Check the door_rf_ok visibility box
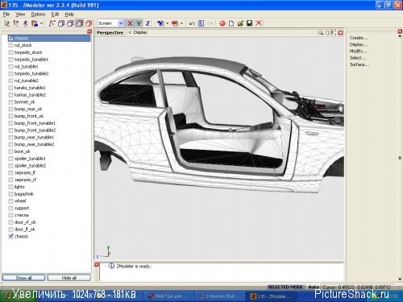Viewport: 403px width, 302px height. coord(10,222)
